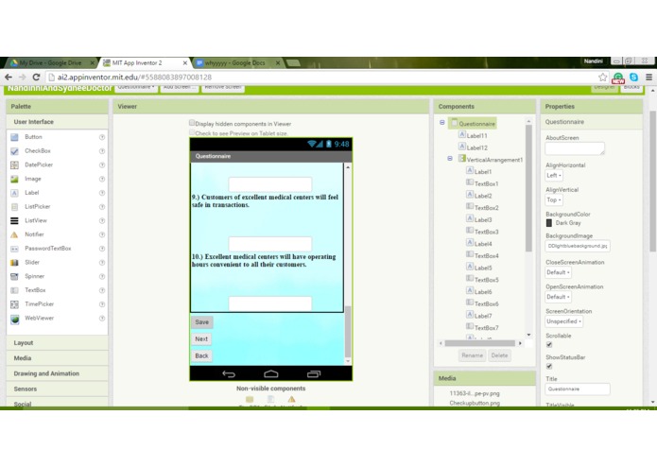Pick the WebViewer globe icon
Image resolution: width=657 pixels, height=467 pixels.
[x=15, y=319]
